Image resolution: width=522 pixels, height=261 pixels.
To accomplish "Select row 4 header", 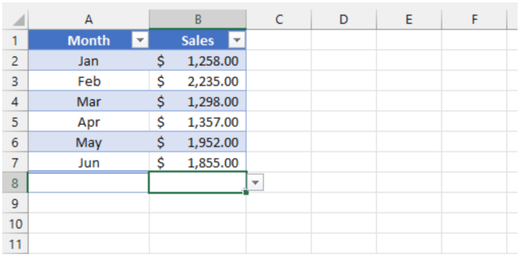I will (x=14, y=101).
